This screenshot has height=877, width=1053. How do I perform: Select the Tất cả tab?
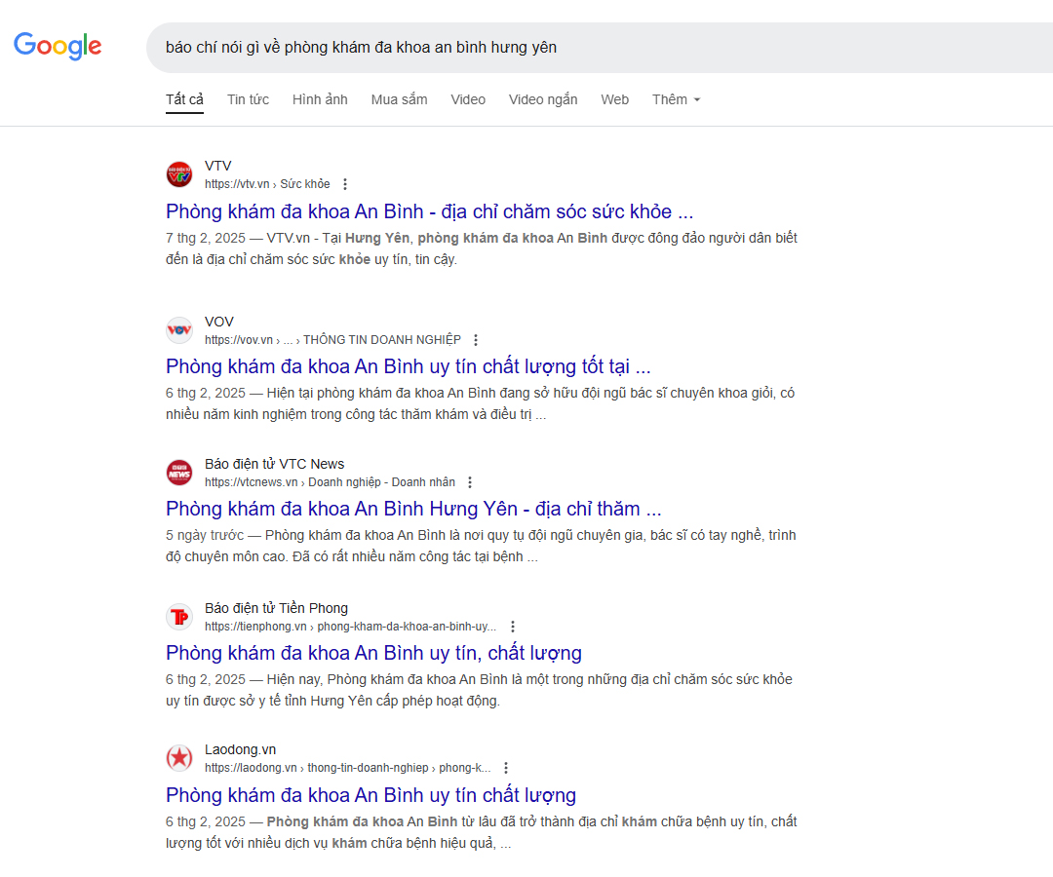184,99
